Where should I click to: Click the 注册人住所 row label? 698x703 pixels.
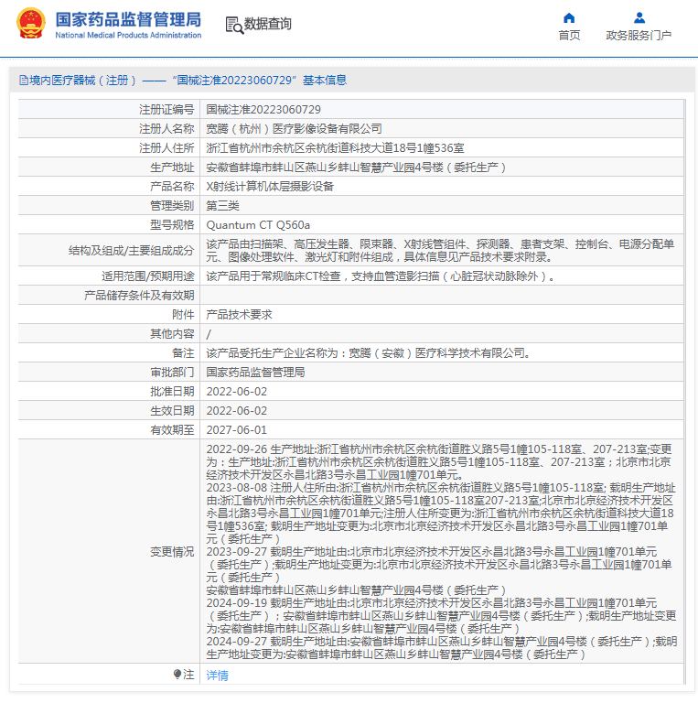click(x=166, y=148)
